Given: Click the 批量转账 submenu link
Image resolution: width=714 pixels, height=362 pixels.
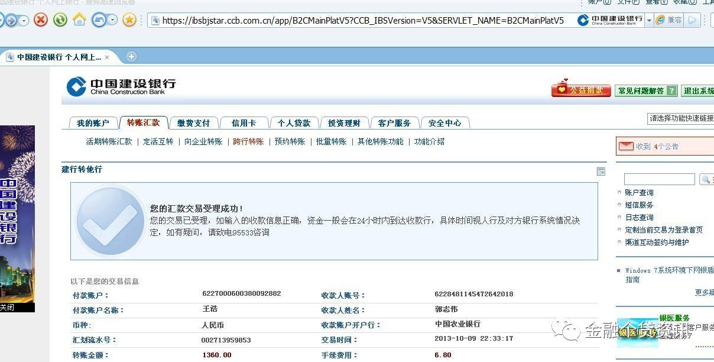Looking at the screenshot, I should coord(332,141).
